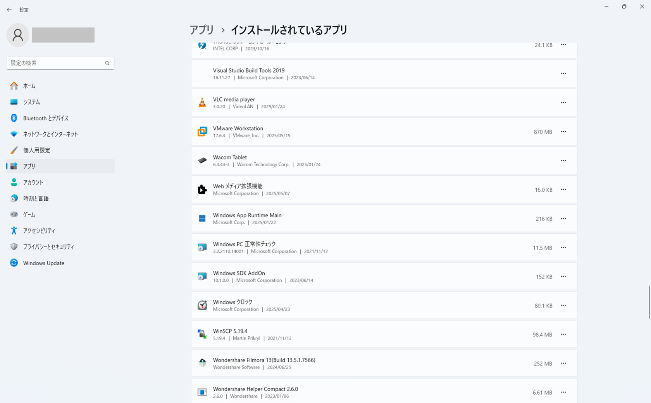
Task: Select アプリ in the sidebar
Action: pyautogui.click(x=60, y=166)
